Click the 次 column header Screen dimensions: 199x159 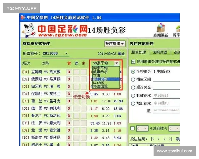pos(76,63)
